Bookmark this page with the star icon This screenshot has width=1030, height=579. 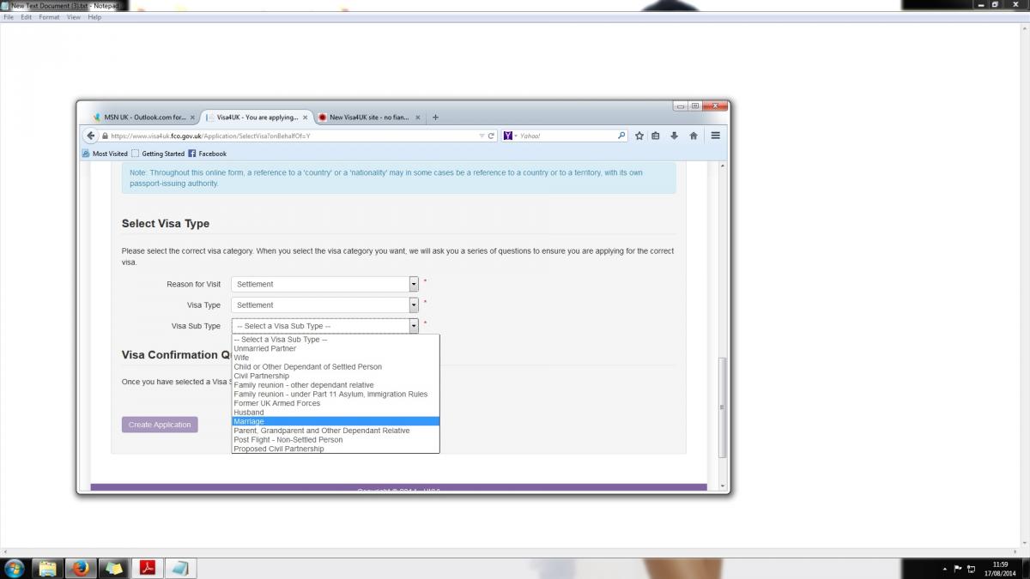pyautogui.click(x=639, y=136)
